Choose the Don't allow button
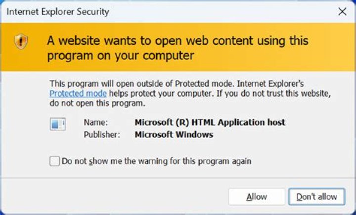Screen dimensions: 356x215 pos(317,197)
